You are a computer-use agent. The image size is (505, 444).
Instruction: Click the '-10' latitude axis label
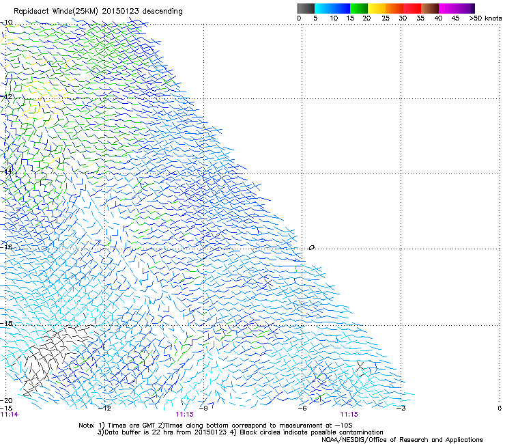tap(6, 23)
